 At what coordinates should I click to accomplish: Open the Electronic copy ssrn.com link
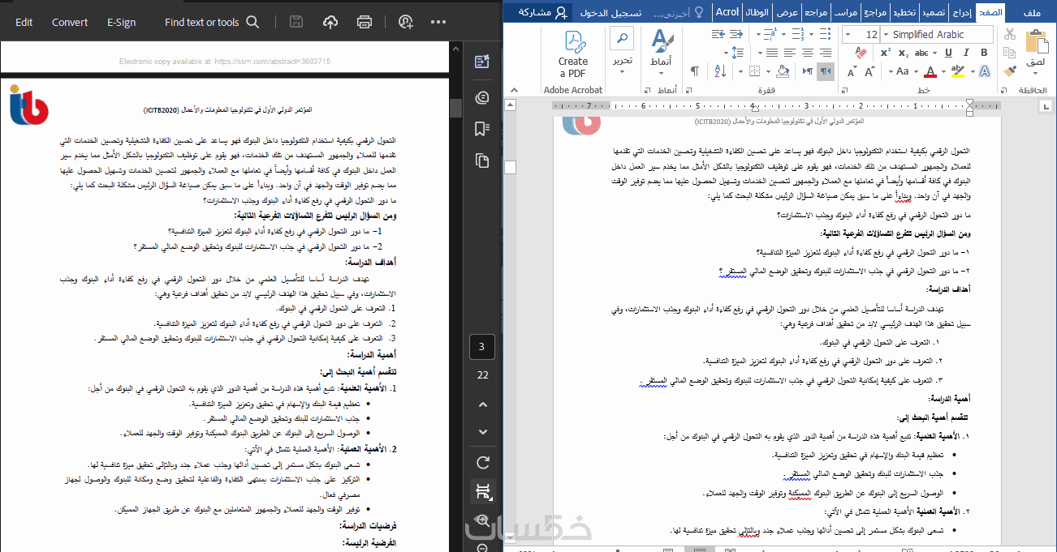coord(225,61)
